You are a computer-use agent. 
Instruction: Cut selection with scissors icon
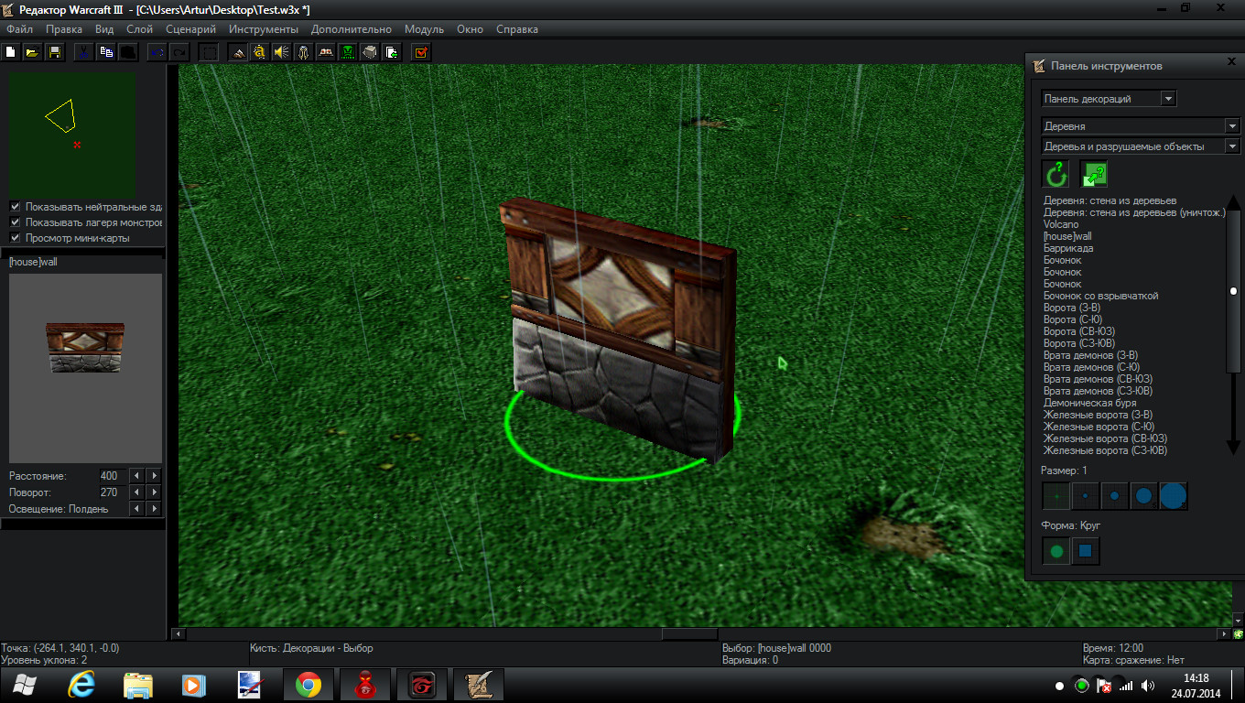pos(84,52)
